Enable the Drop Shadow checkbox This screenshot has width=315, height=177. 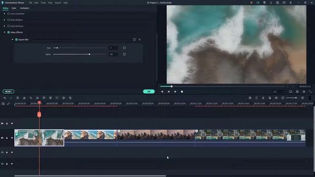[8, 20]
